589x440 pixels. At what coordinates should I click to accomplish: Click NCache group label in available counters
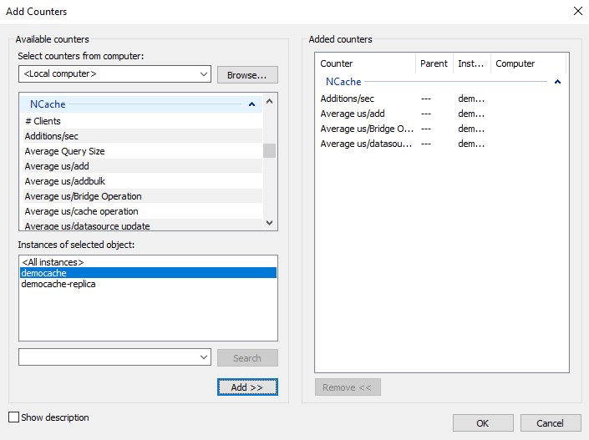[x=48, y=104]
